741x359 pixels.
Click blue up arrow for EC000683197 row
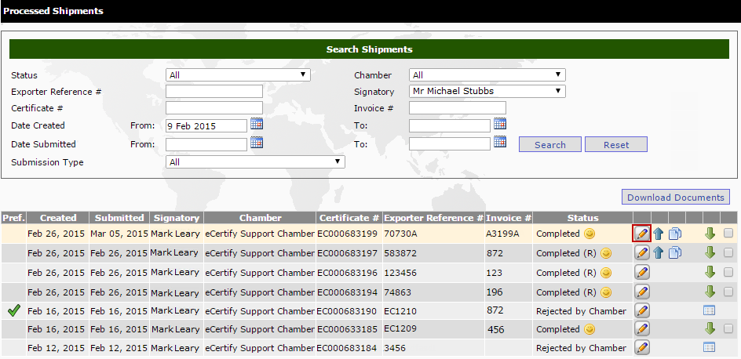[x=659, y=252]
